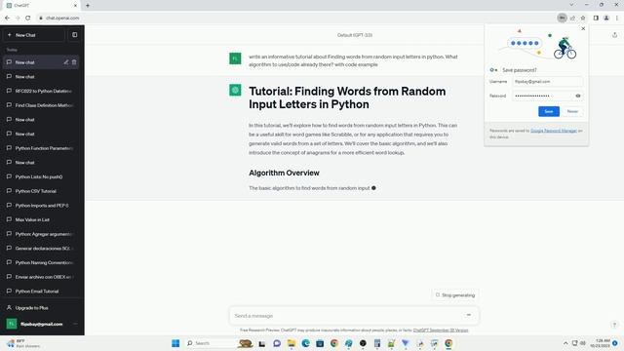Open the weather widget on taskbar
The height and width of the screenshot is (351, 624).
[x=23, y=343]
